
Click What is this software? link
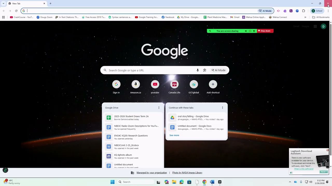tap(304, 169)
